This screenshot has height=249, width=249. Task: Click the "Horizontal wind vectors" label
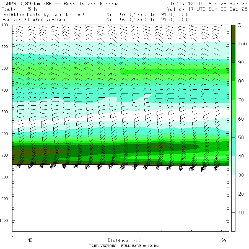pos(34,20)
